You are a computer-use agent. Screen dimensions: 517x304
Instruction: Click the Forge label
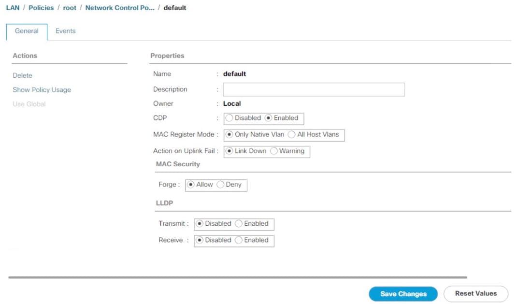tap(168, 185)
